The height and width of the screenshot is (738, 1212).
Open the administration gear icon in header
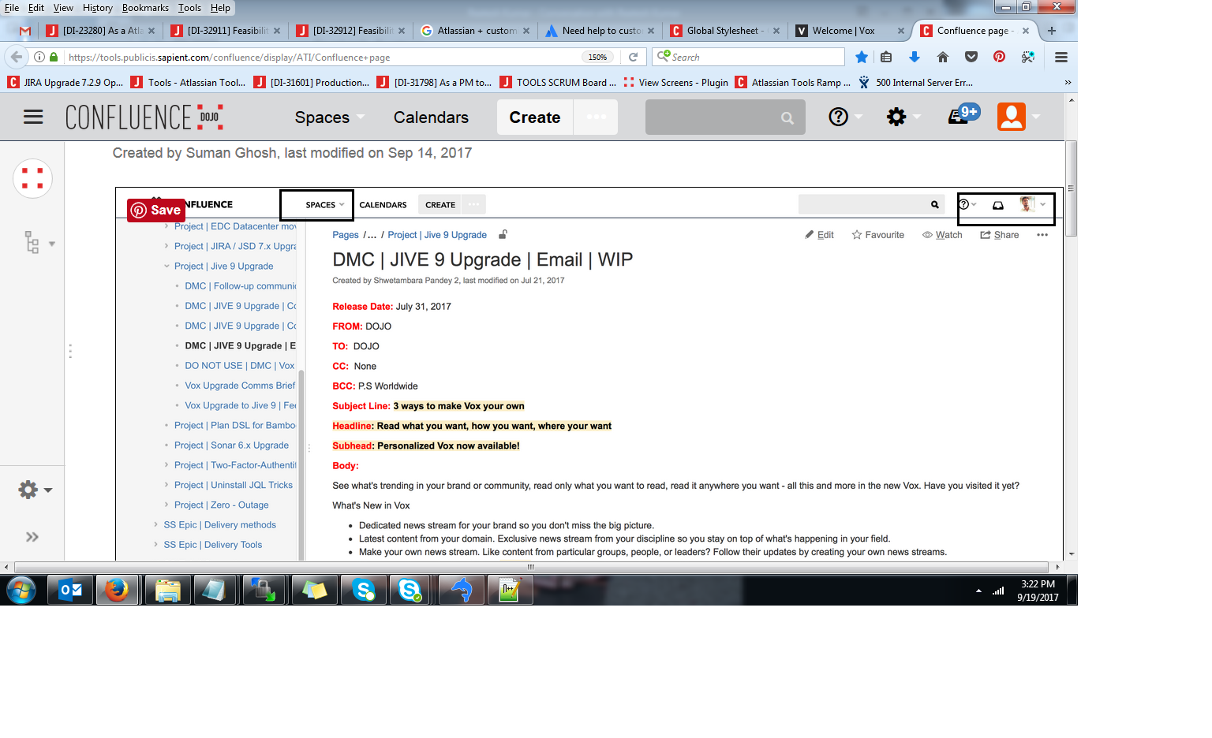(x=896, y=117)
